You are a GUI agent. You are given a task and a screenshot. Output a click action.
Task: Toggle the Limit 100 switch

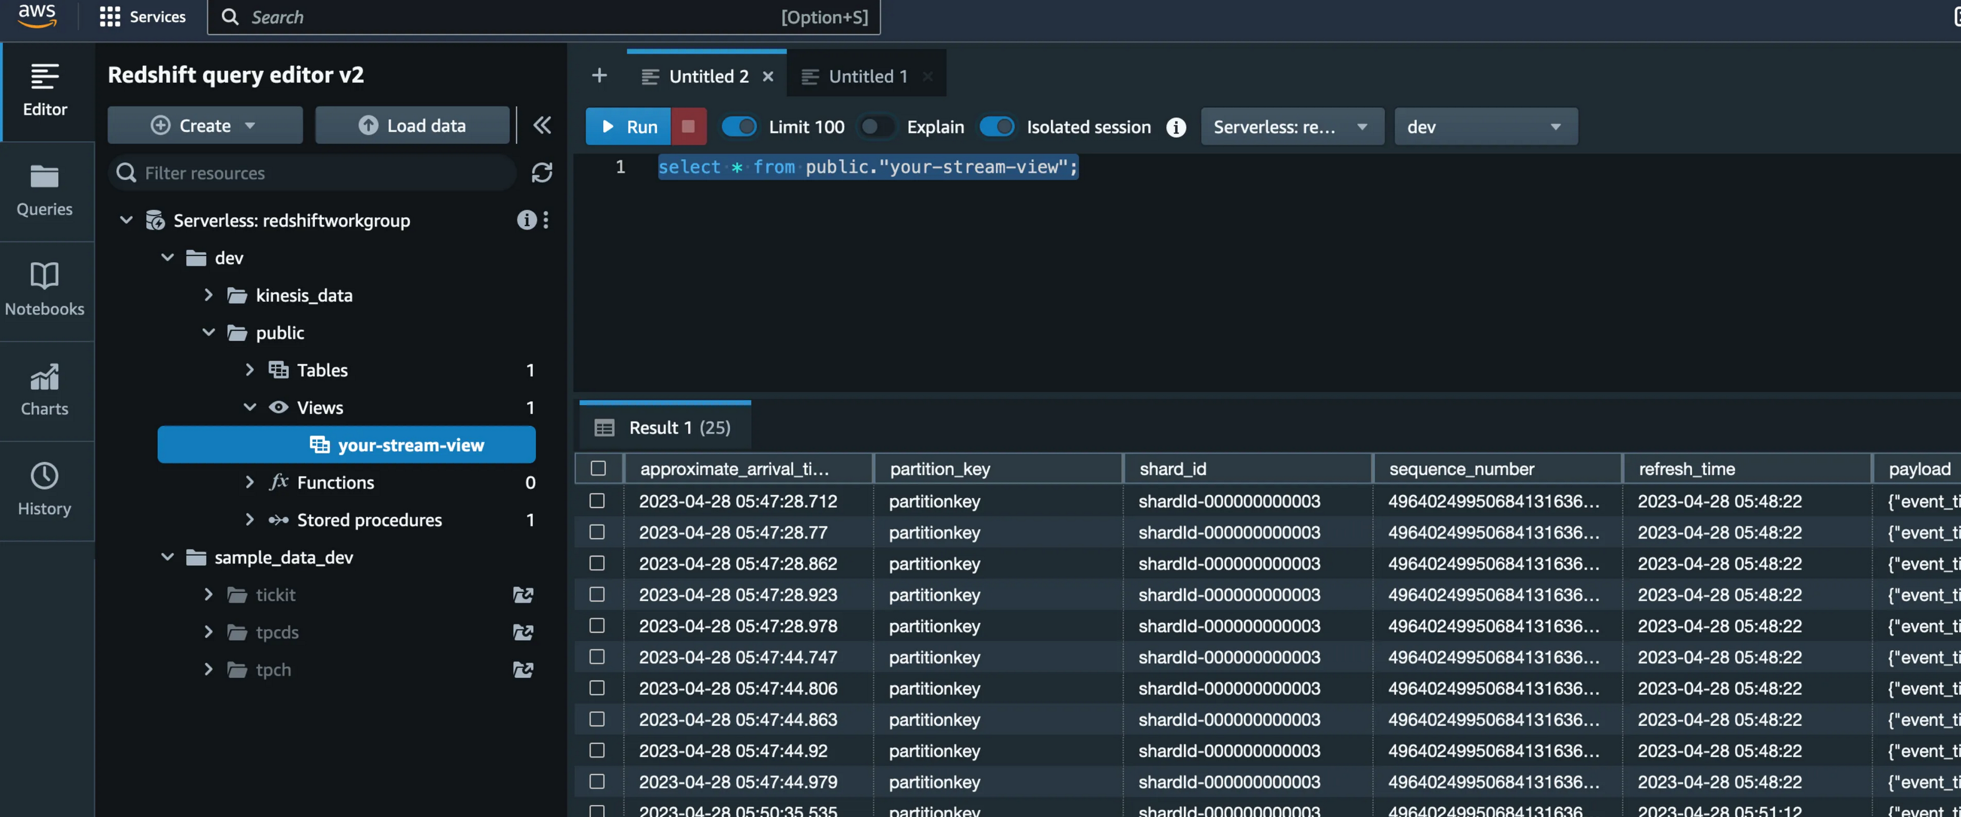click(738, 127)
